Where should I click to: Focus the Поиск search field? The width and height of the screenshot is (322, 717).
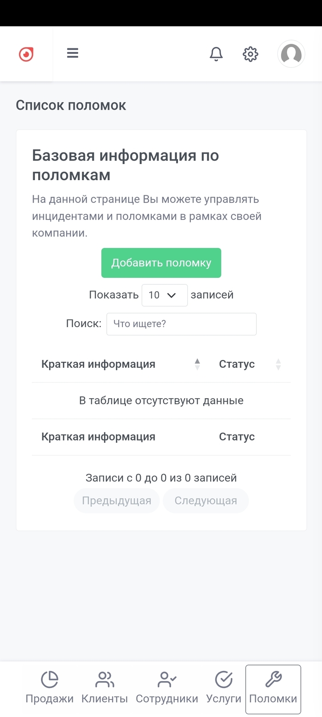pyautogui.click(x=181, y=324)
